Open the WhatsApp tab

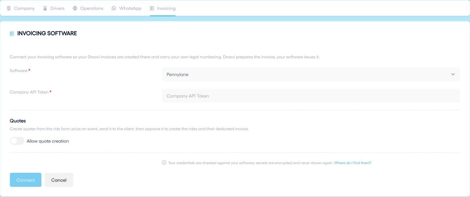coord(127,8)
